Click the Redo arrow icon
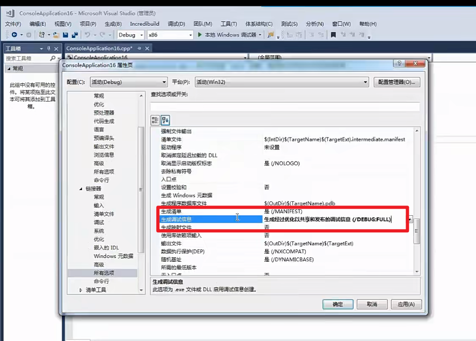 point(102,35)
